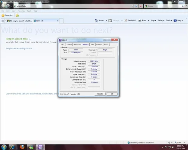Viewport: 188px width, 150px height.
Task: Open the Tools dropdown in command bar
Action: [x=169, y=20]
